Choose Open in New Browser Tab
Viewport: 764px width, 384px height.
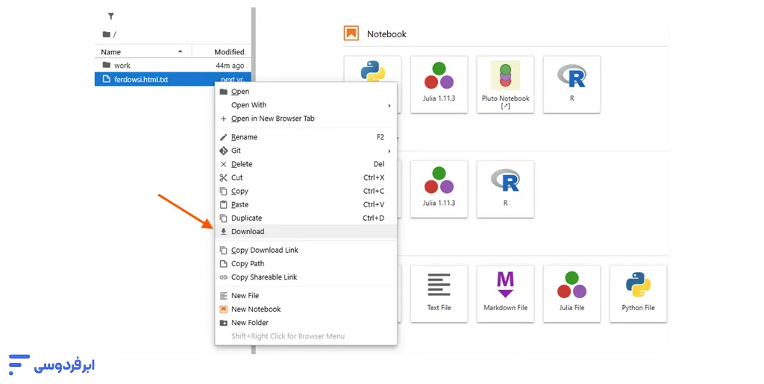tap(272, 119)
